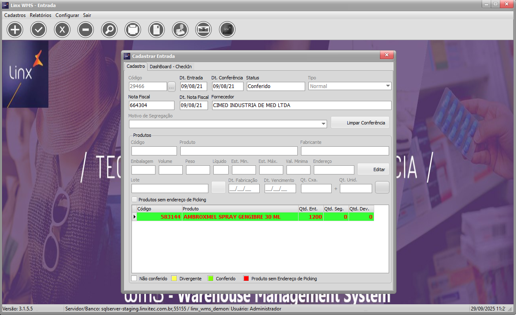The image size is (516, 315).
Task: Click the minus (remove) toolbar icon
Action: [86, 30]
